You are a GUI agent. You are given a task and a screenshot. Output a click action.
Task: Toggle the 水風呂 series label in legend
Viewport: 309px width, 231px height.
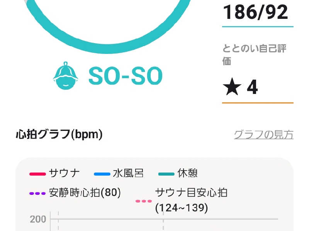coord(128,173)
